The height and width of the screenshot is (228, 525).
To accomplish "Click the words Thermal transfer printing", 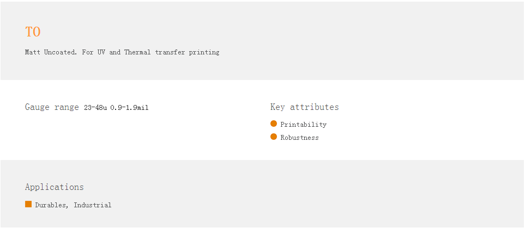I will point(172,53).
